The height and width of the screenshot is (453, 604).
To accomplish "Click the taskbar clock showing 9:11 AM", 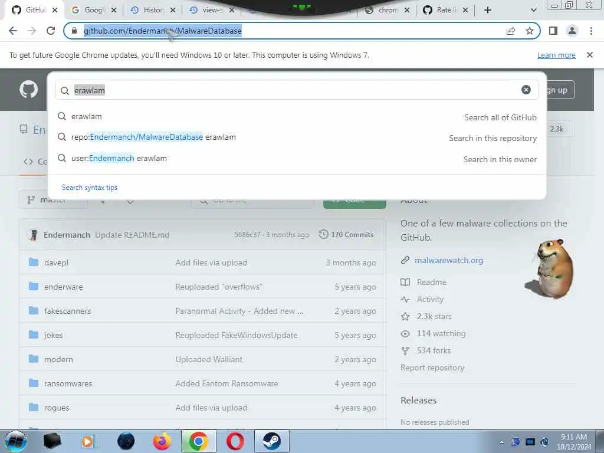I will coord(574,442).
